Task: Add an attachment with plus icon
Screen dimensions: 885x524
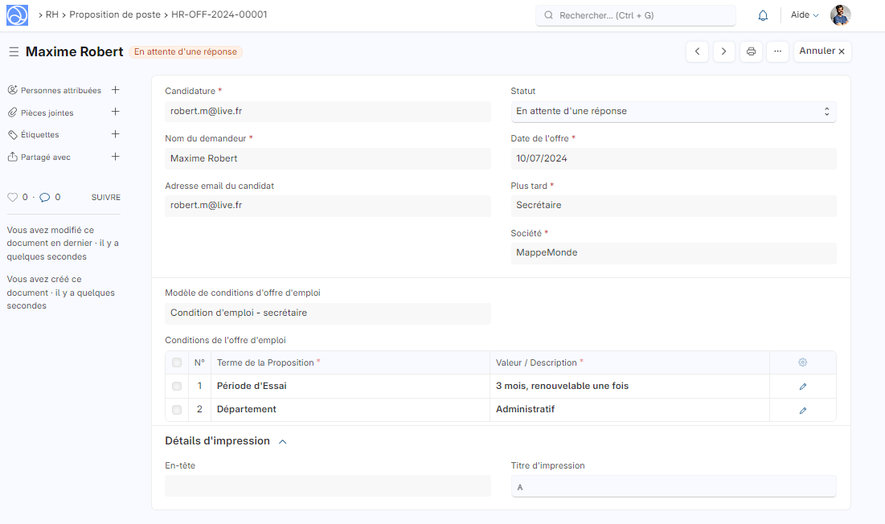Action: tap(115, 113)
